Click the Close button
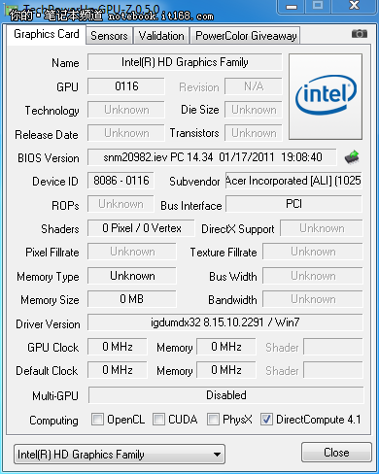 336,453
